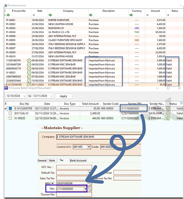Image resolution: width=184 pixels, height=199 pixels.
Task: Sort by P.Invoice No column header
Action: pyautogui.click(x=19, y=11)
